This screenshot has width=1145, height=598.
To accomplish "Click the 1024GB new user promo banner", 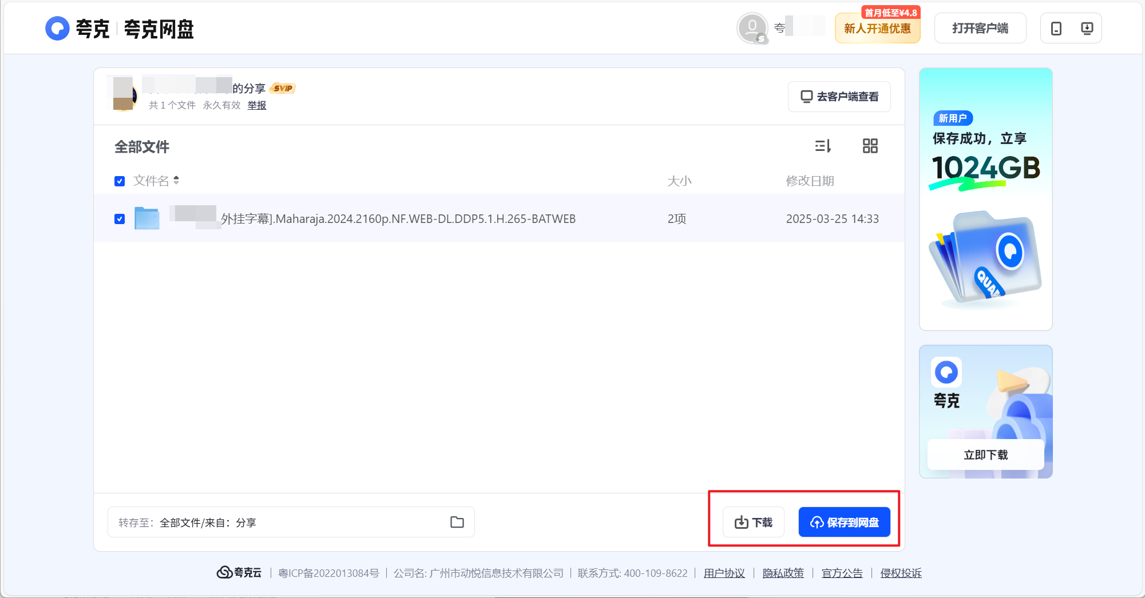I will coord(985,199).
